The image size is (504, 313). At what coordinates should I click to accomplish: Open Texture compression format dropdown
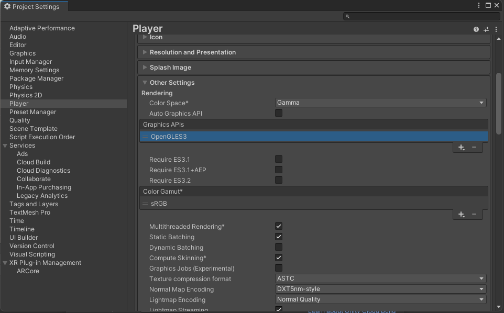(380, 278)
